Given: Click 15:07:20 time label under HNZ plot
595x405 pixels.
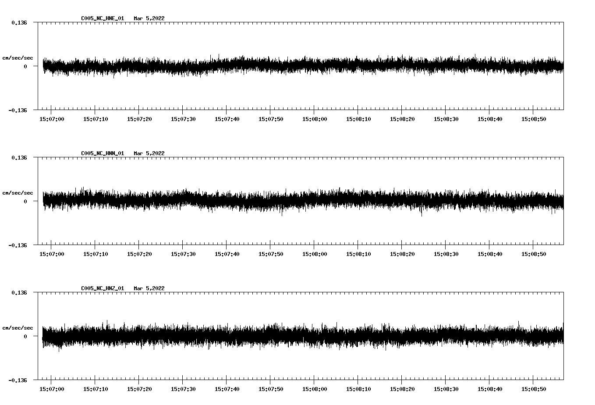Looking at the screenshot, I should tap(139, 389).
